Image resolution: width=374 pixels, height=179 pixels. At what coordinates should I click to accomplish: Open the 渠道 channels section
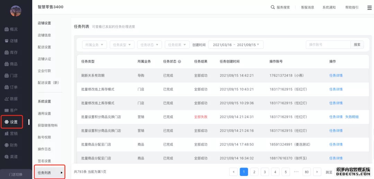pyautogui.click(x=11, y=157)
